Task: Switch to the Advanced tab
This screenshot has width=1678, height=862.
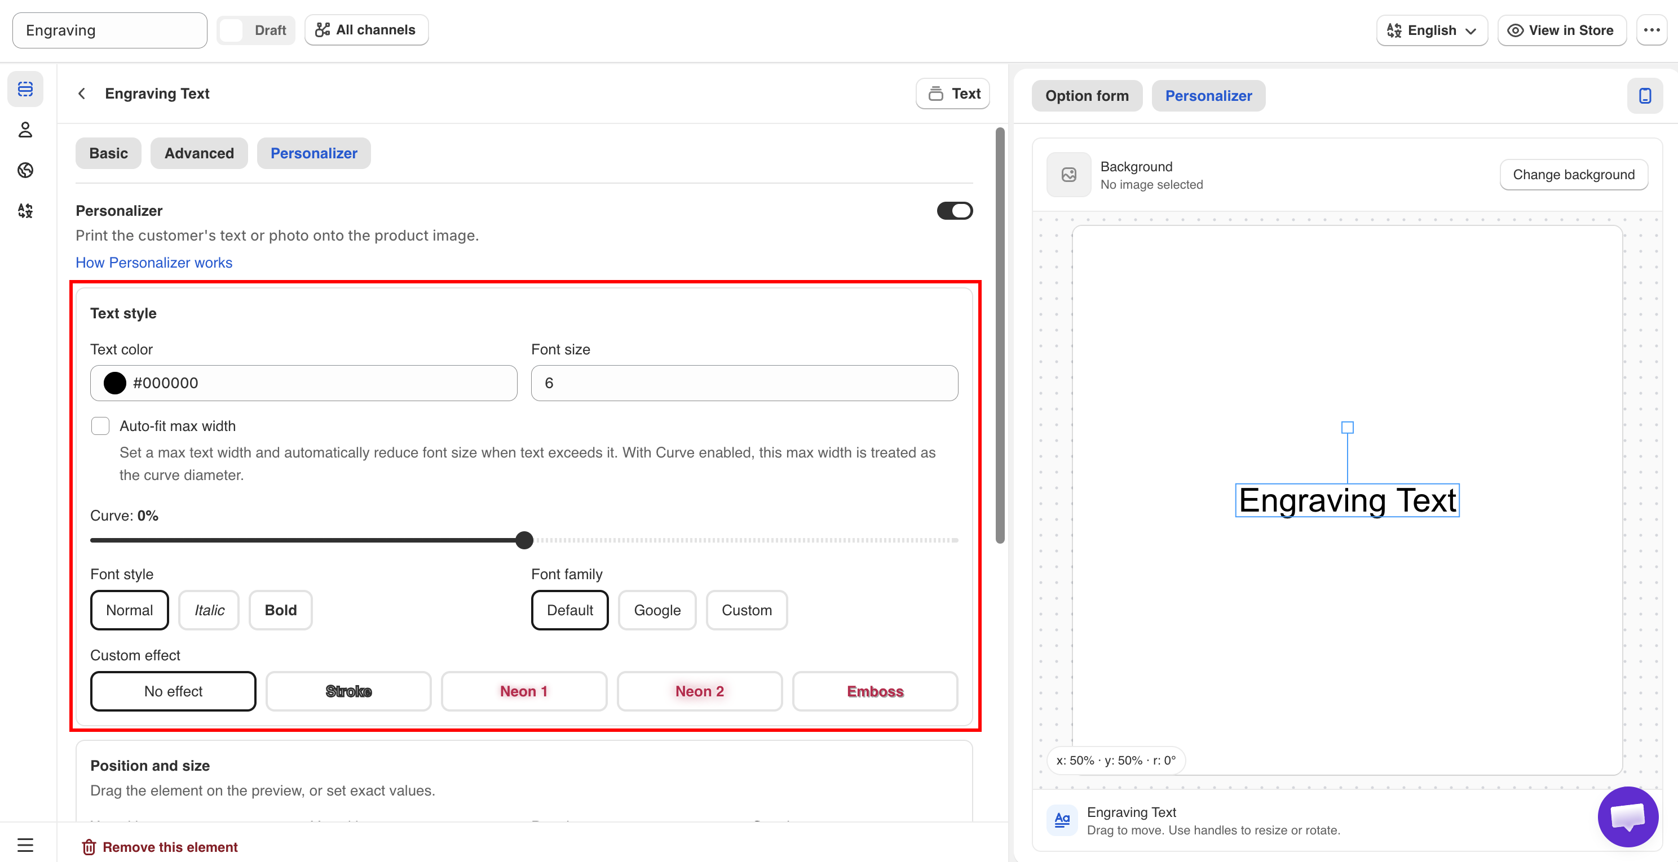Action: (x=198, y=153)
